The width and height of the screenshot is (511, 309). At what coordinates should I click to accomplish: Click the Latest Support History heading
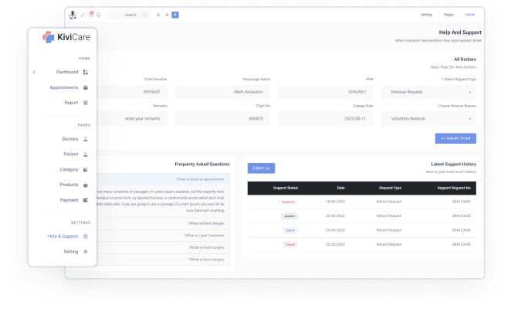(453, 164)
